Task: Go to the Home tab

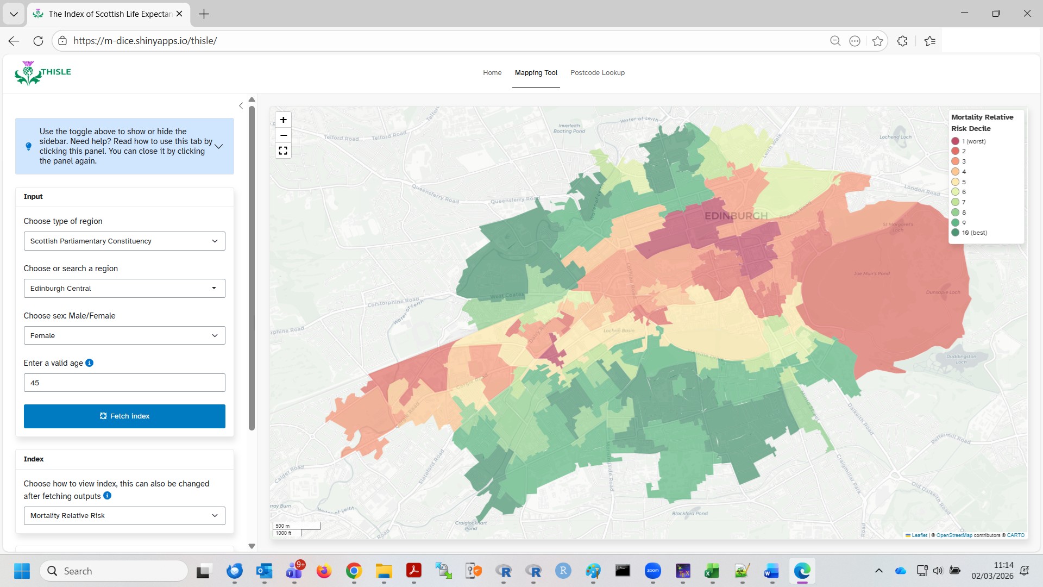Action: [x=492, y=72]
